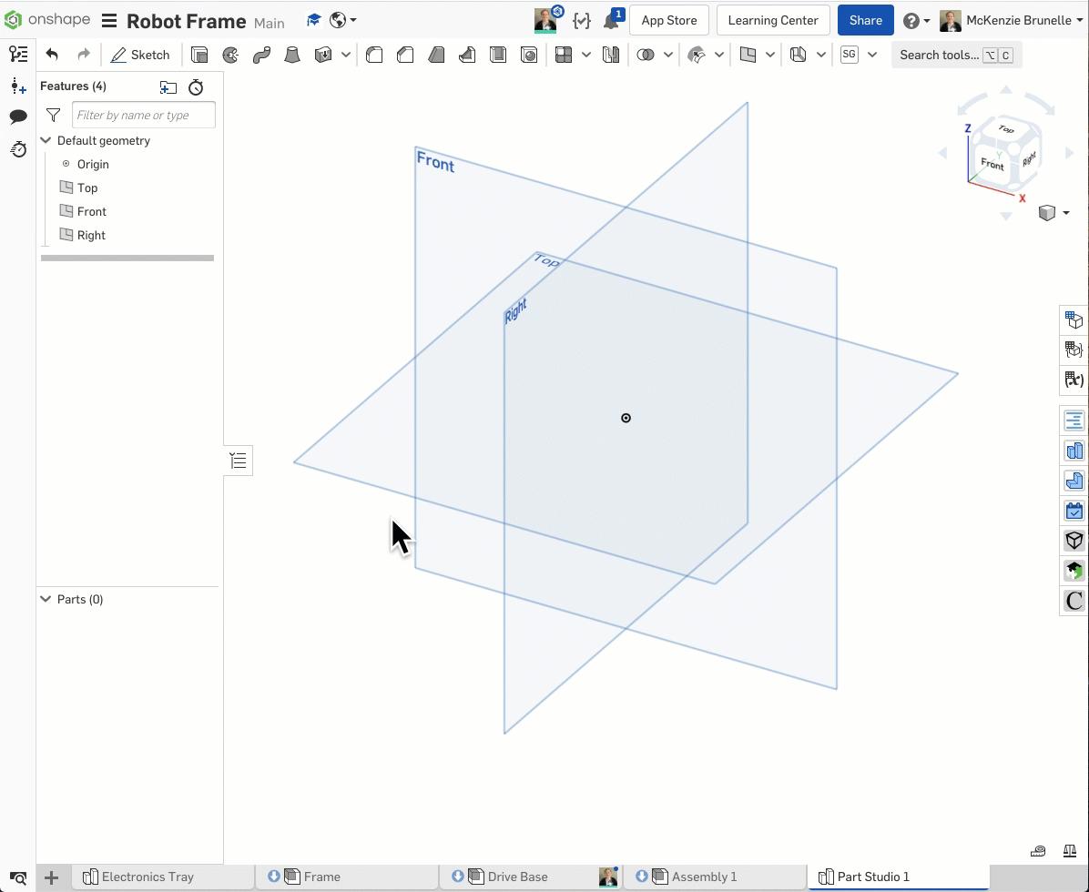Screen dimensions: 1089x892
Task: Collapse the Default geometry group
Action: (x=46, y=140)
